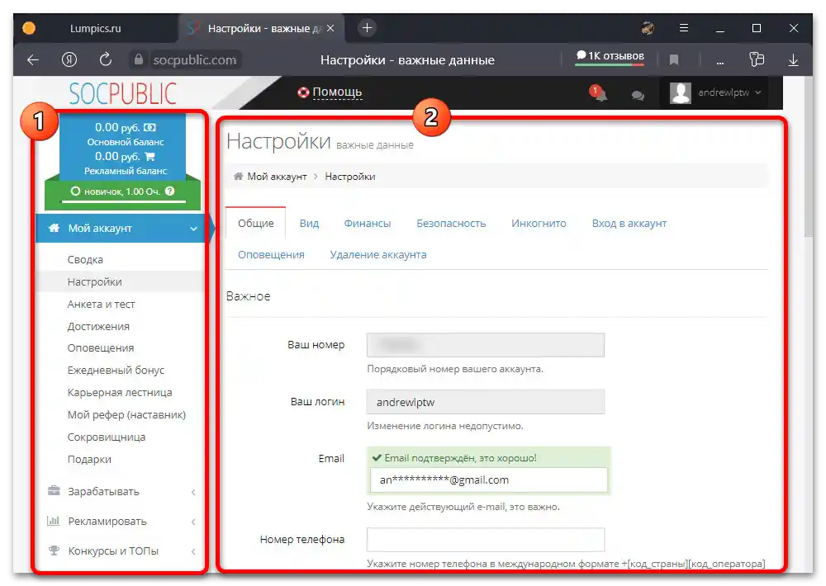Expand the Зарабатывать sidebar section

(121, 492)
